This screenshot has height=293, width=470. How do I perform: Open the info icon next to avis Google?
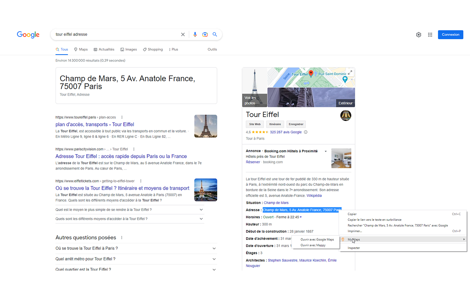click(305, 132)
